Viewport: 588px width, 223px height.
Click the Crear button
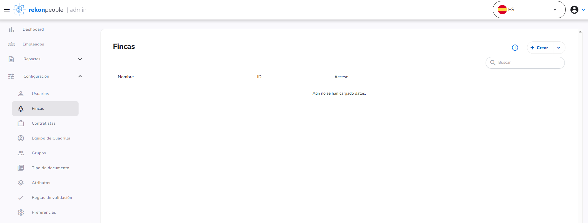pos(540,48)
